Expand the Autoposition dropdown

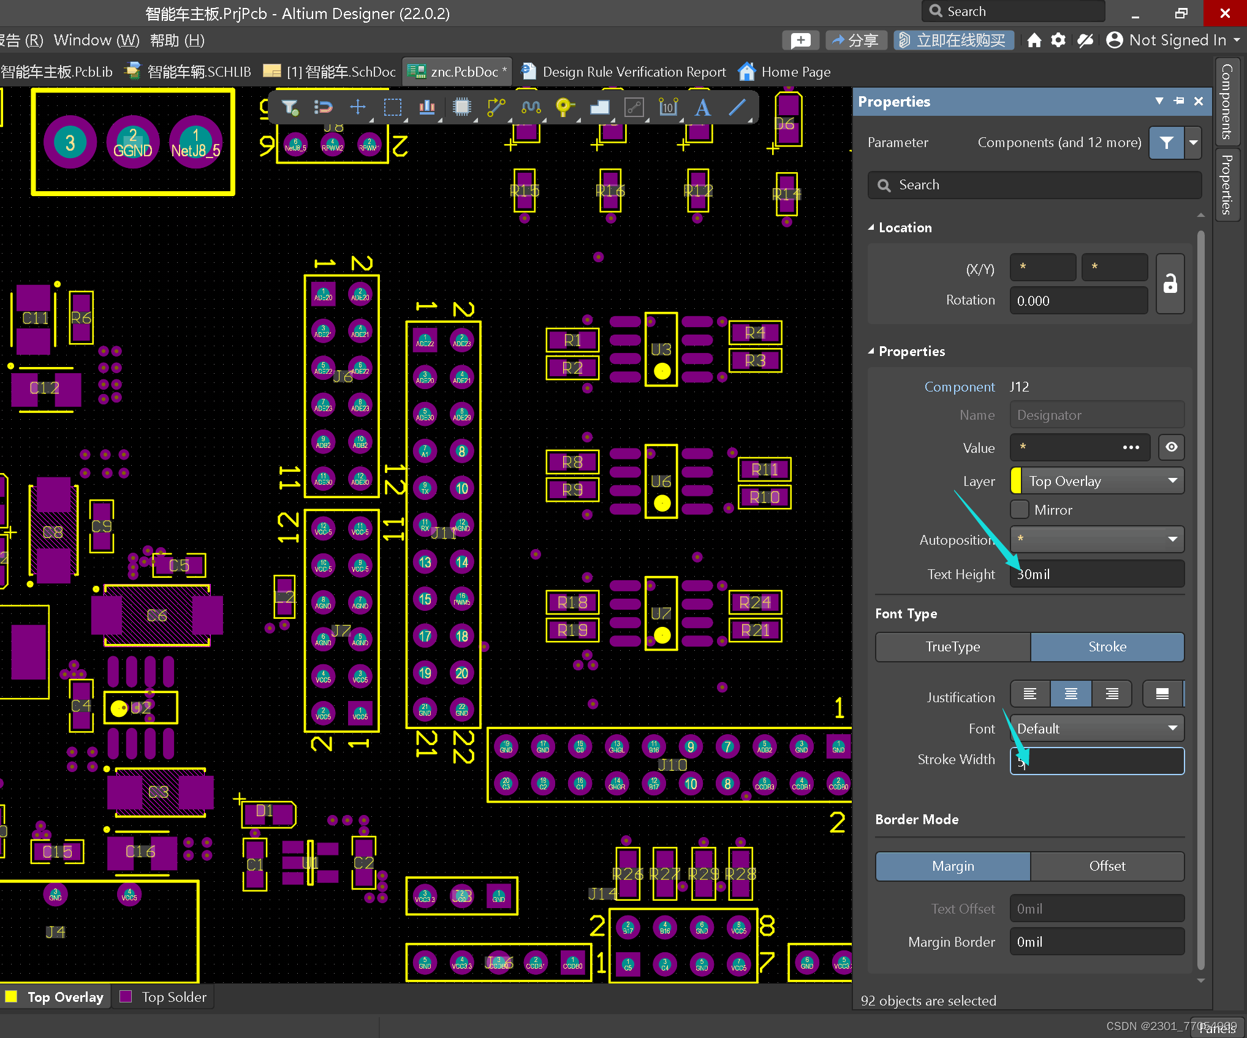[1097, 539]
